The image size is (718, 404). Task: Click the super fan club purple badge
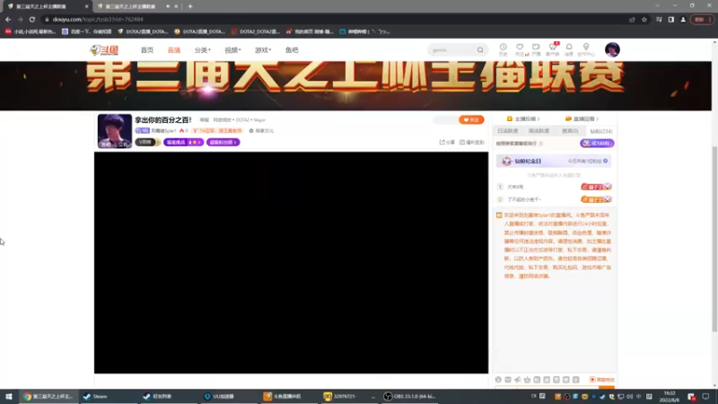click(223, 143)
